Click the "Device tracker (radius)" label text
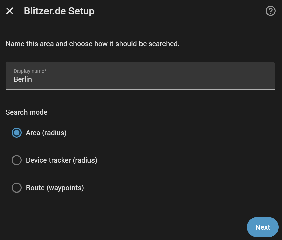The image size is (282, 240). pyautogui.click(x=61, y=160)
